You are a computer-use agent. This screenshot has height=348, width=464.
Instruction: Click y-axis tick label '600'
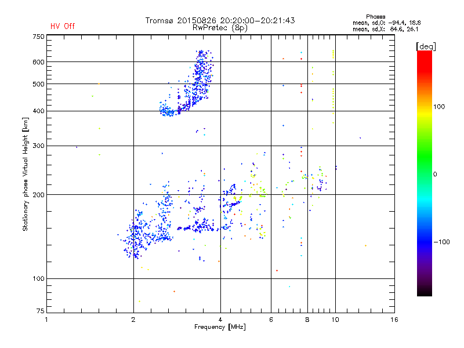pyautogui.click(x=38, y=62)
